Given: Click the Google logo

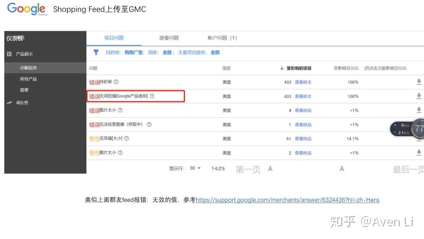Looking at the screenshot, I should click(x=27, y=9).
